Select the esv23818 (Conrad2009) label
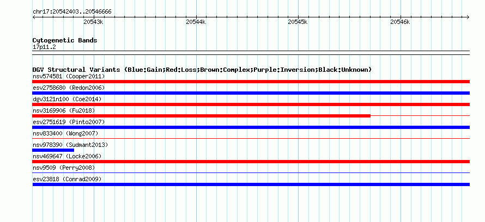 (x=67, y=179)
